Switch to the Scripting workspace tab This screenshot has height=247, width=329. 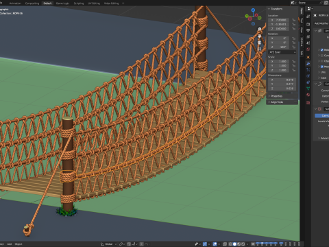79,3
